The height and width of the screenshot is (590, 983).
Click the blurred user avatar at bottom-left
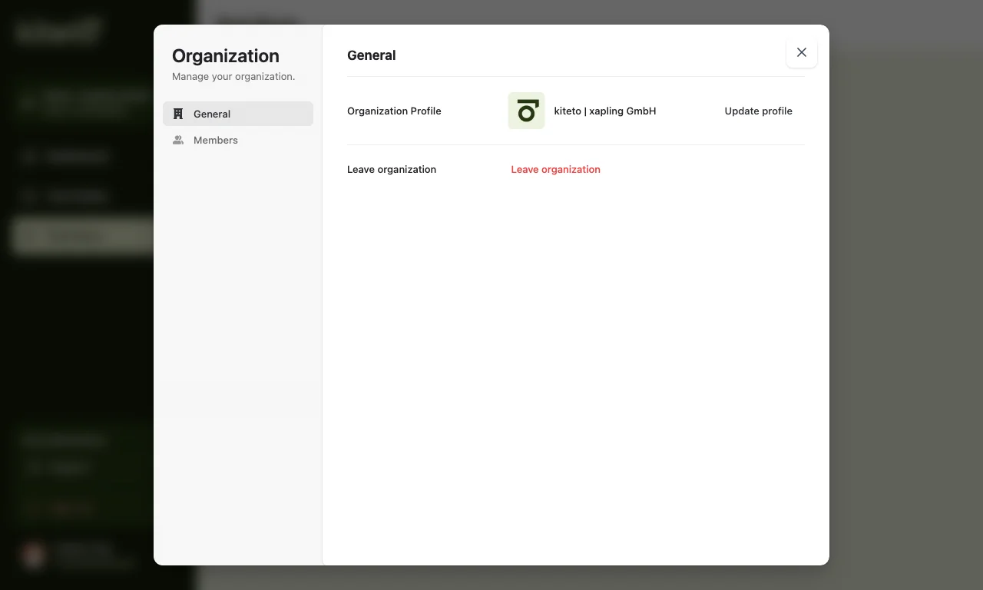(x=33, y=555)
